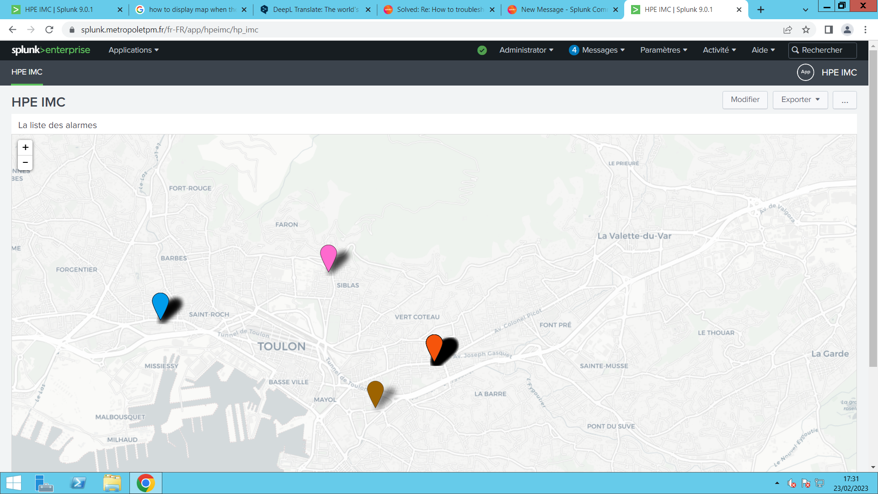Click the Rechercher search field

pyautogui.click(x=822, y=50)
